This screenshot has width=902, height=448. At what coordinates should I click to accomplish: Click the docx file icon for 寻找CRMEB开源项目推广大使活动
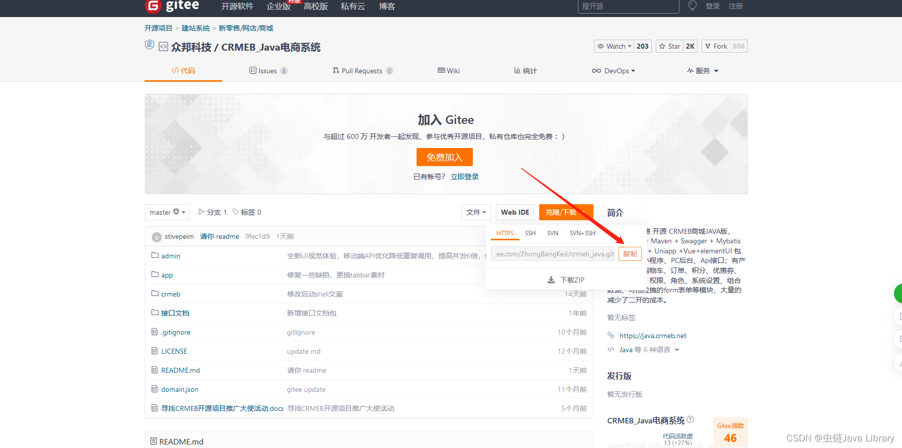pos(155,408)
